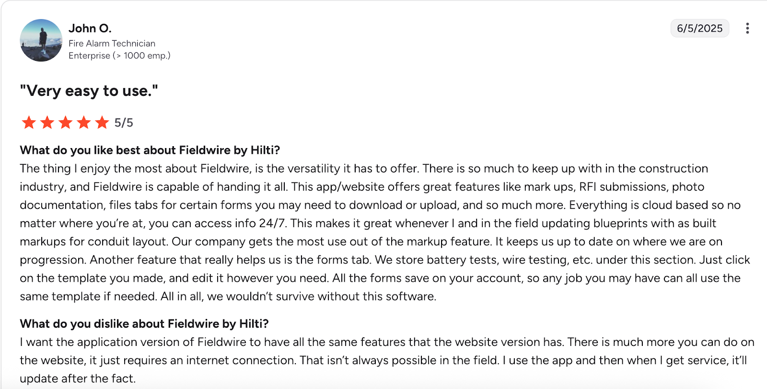This screenshot has width=767, height=389.
Task: Click the review title Very easy to use
Action: click(x=89, y=91)
